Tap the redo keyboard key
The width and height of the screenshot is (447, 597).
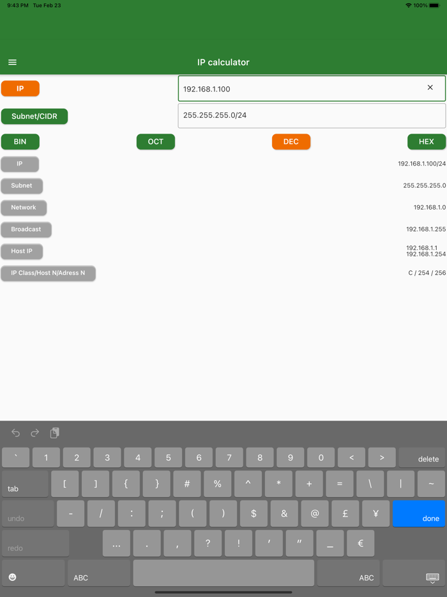35,543
